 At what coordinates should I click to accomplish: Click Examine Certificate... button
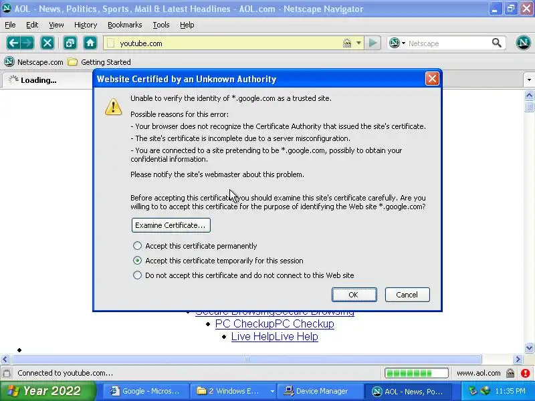(x=171, y=225)
